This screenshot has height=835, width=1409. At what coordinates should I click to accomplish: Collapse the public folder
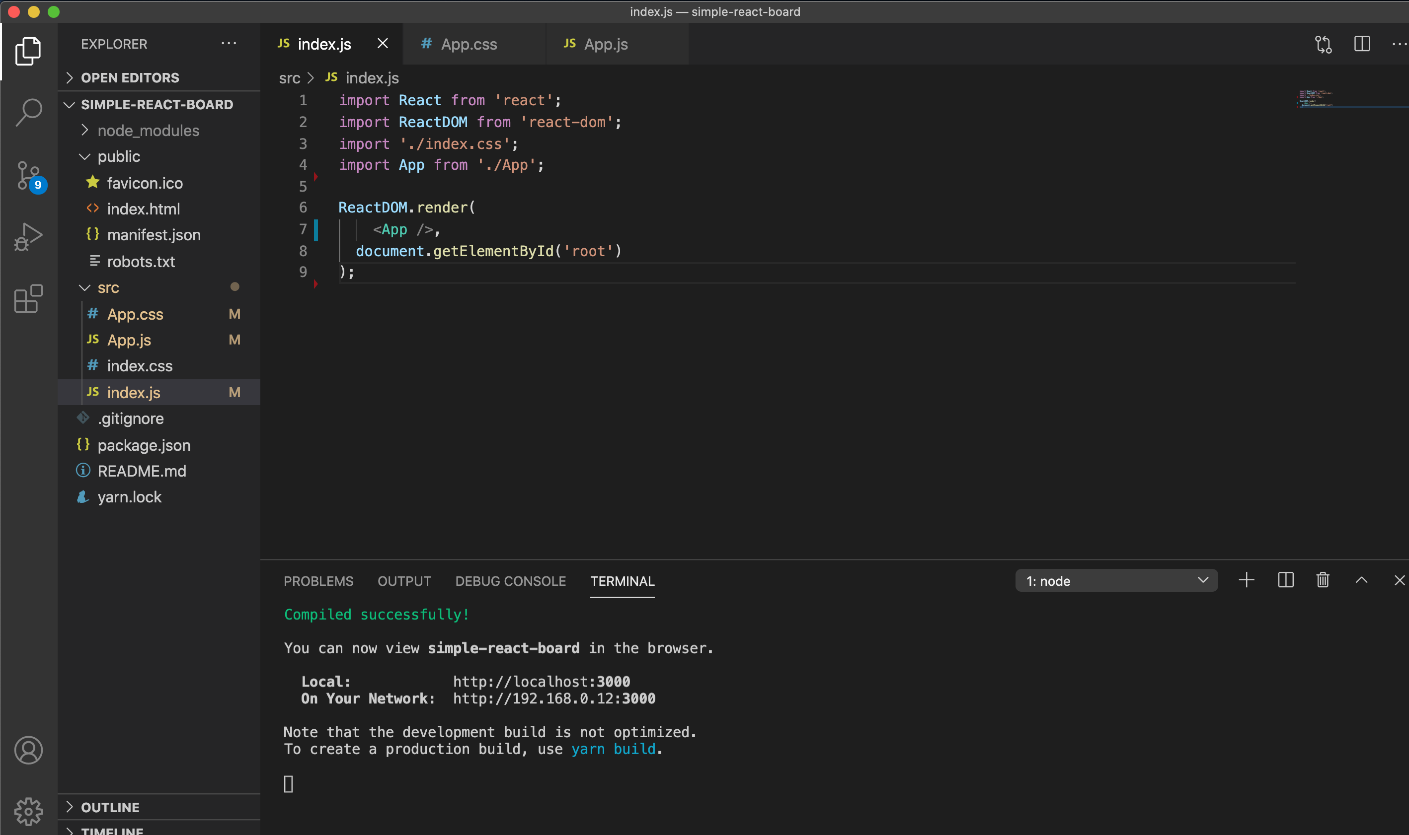click(x=118, y=156)
